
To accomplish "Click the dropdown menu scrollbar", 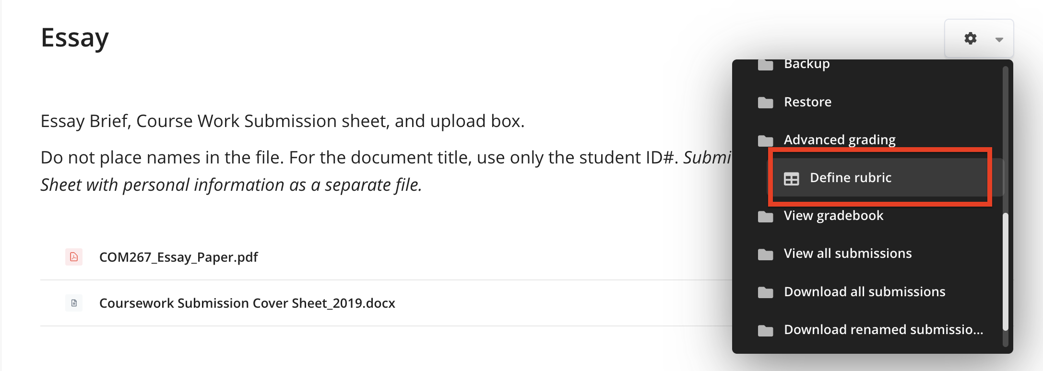I will point(1005,271).
